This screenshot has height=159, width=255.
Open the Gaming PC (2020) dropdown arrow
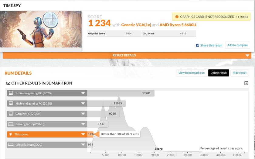(x=83, y=114)
